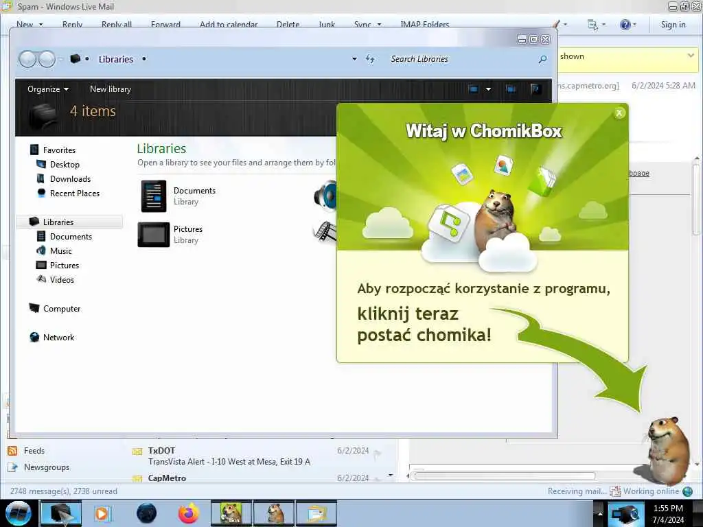
Task: Click Reply in Windows Live Mail toolbar
Action: point(72,24)
